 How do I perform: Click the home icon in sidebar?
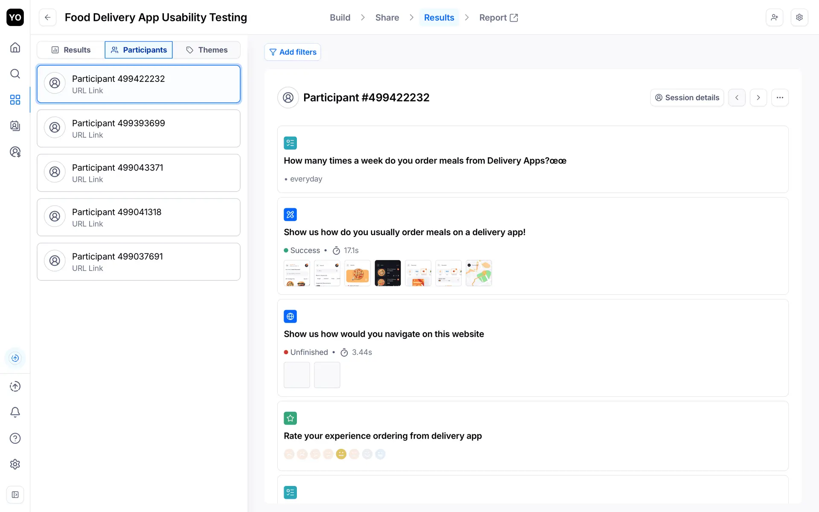coord(15,47)
